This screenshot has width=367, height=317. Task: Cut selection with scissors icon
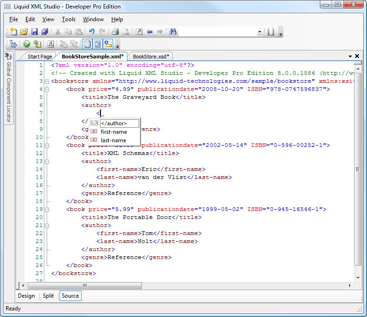[58, 32]
